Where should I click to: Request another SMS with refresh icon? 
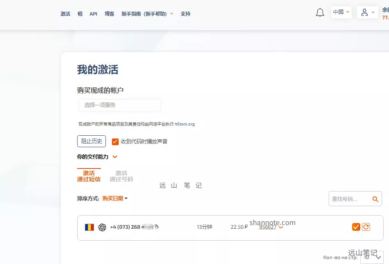(x=366, y=227)
